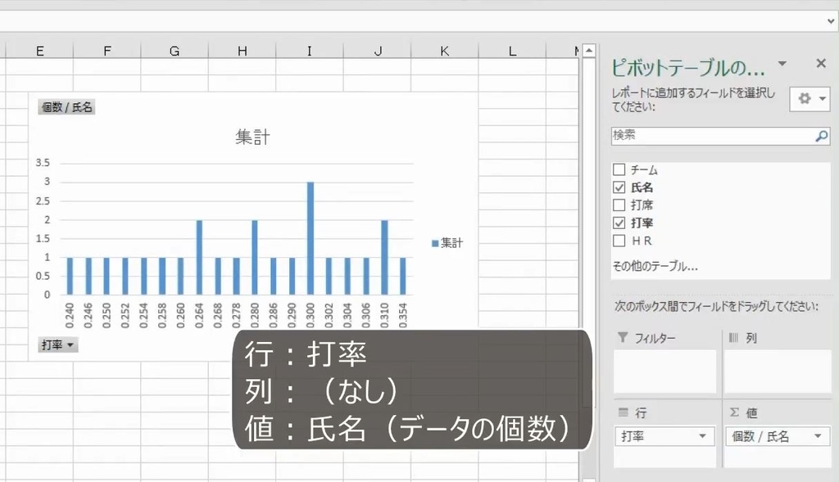Select column E header

(x=39, y=51)
